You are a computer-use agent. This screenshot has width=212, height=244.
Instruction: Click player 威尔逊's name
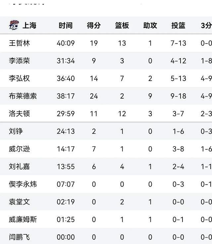[20, 149]
